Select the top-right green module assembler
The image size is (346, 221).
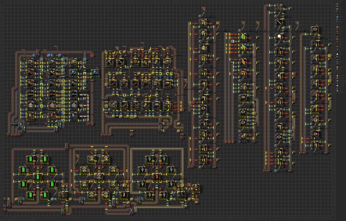click(x=45, y=159)
